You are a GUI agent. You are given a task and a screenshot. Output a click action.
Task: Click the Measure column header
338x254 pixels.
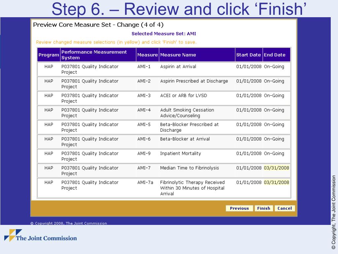click(148, 55)
